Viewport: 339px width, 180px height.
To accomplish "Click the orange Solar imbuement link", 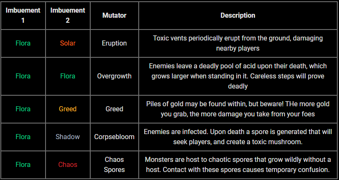I will [68, 43].
